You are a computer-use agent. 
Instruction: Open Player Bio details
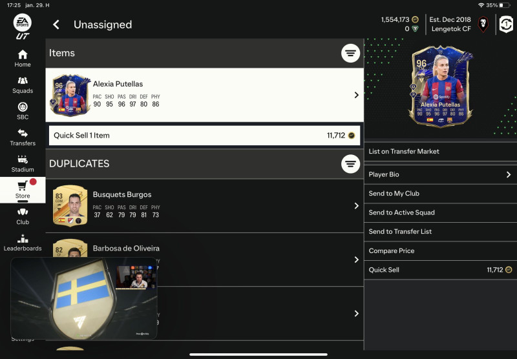(441, 174)
